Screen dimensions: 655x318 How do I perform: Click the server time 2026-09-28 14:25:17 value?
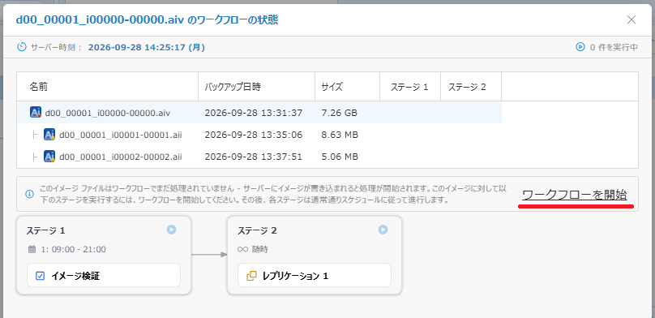(146, 47)
